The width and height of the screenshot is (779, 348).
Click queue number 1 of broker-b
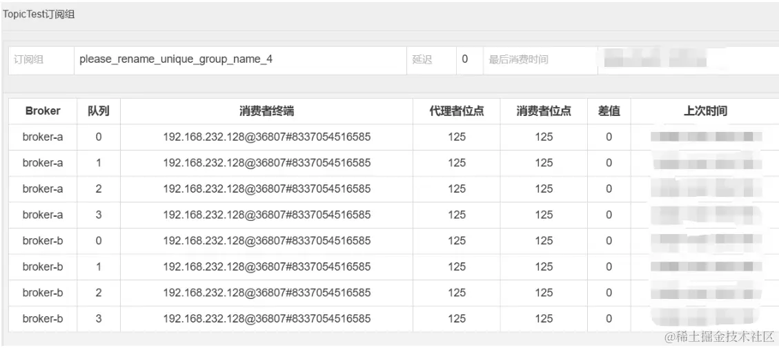click(x=99, y=267)
